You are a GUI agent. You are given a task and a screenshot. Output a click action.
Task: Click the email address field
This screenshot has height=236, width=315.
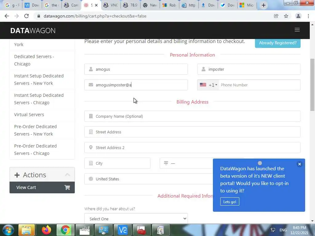[x=136, y=85]
